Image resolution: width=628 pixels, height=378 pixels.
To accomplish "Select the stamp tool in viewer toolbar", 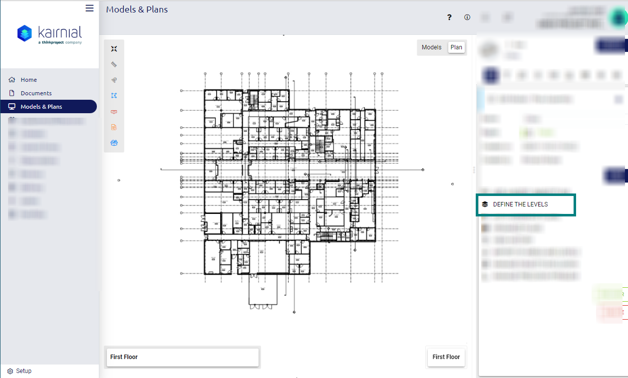I will [x=114, y=80].
